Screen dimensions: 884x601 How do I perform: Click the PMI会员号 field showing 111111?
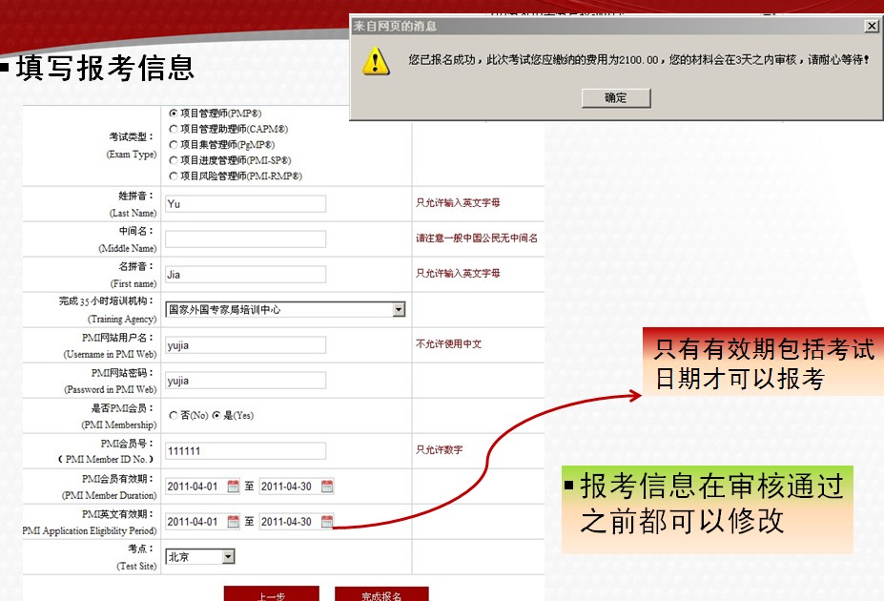(x=245, y=449)
